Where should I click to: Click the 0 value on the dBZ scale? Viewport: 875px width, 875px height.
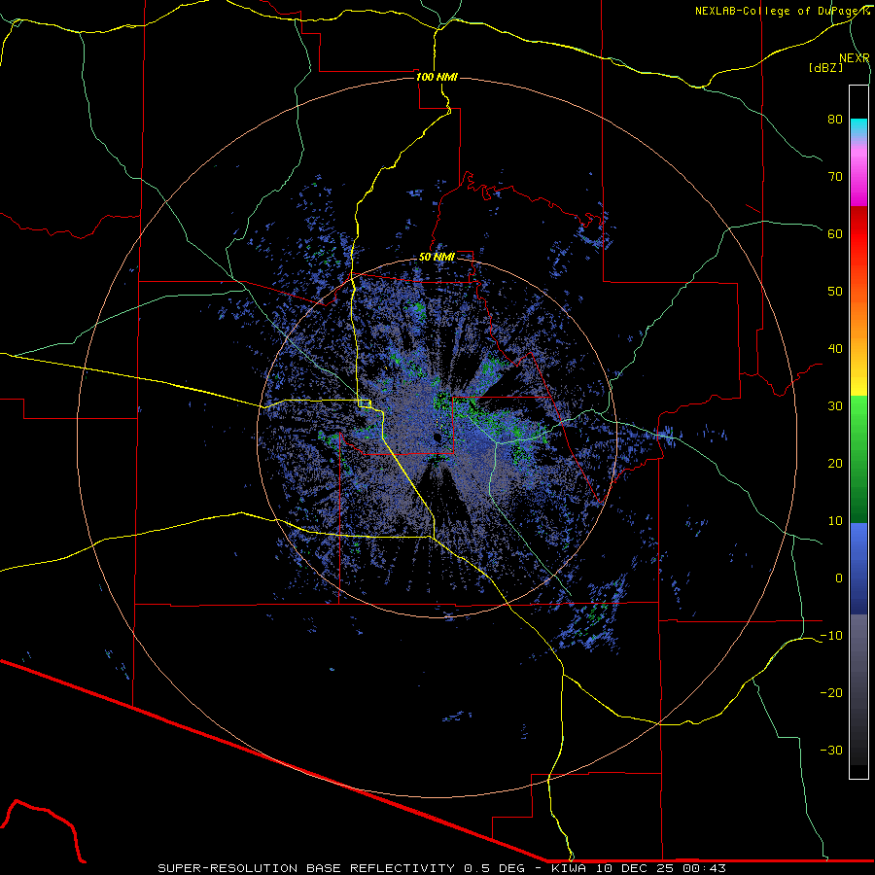pyautogui.click(x=839, y=578)
